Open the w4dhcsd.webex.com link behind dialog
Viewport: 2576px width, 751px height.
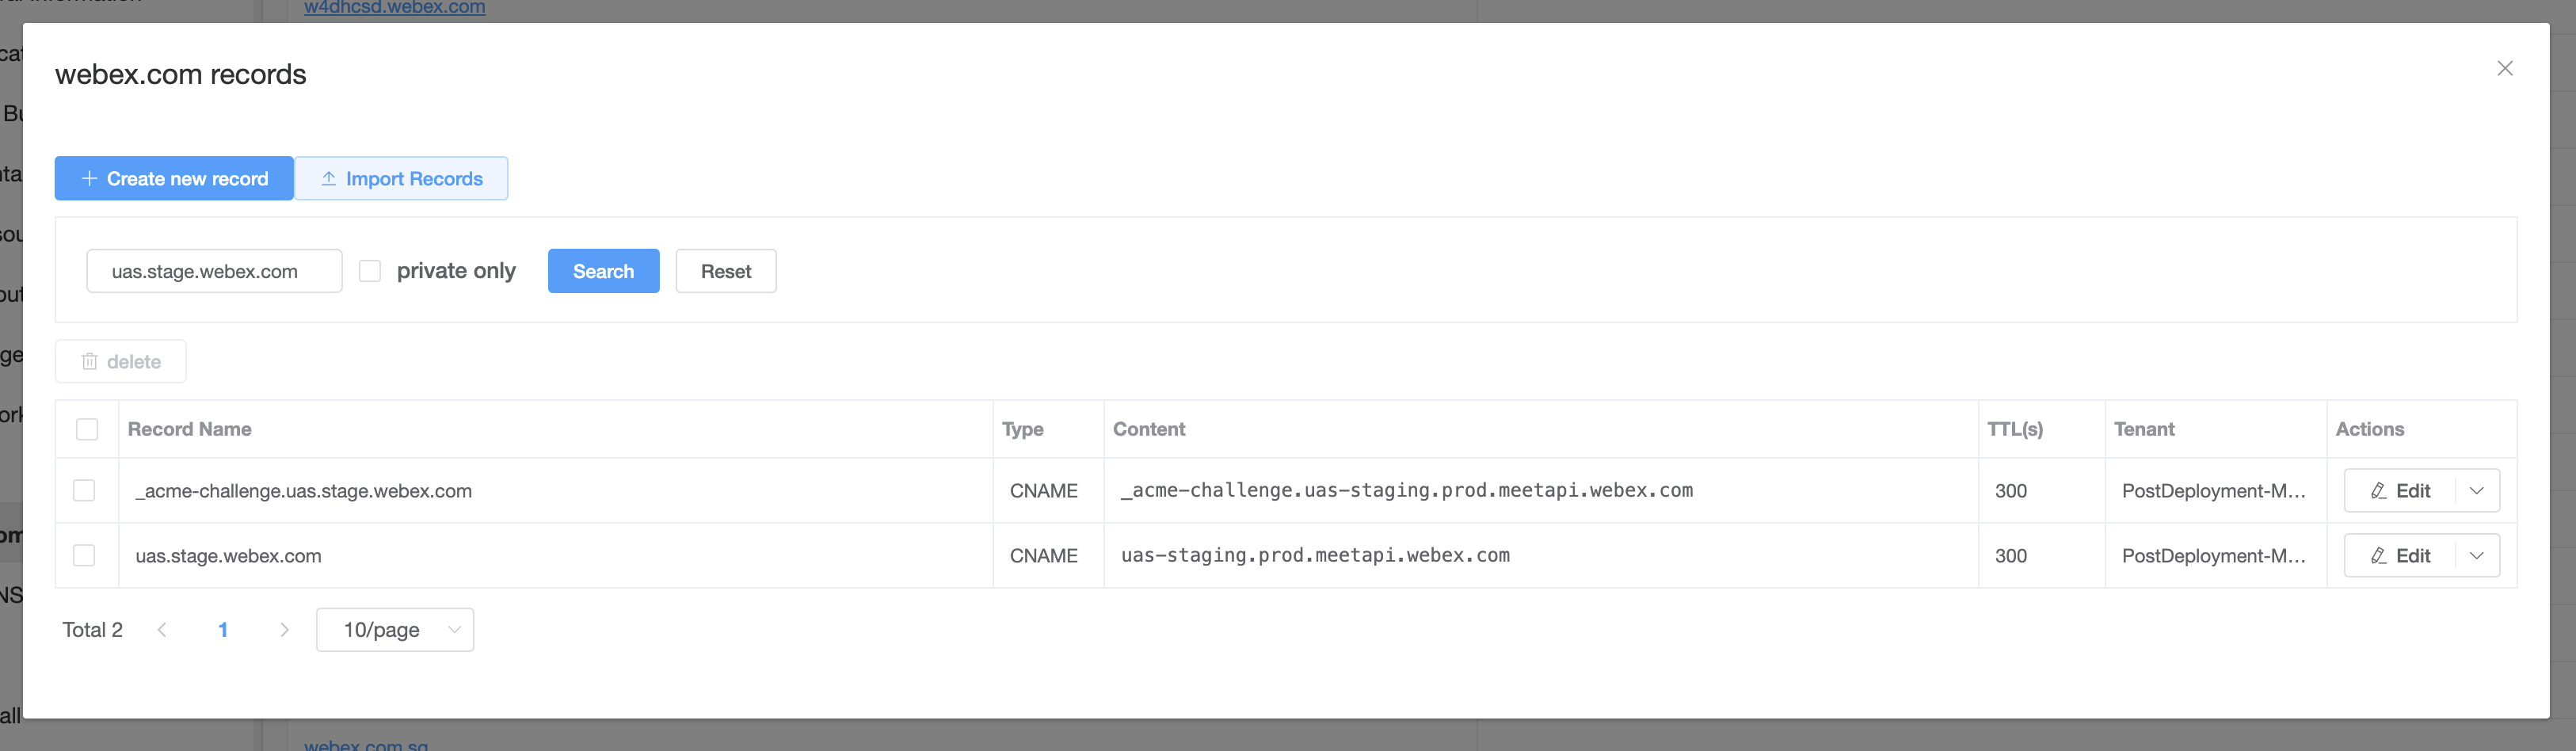[395, 8]
